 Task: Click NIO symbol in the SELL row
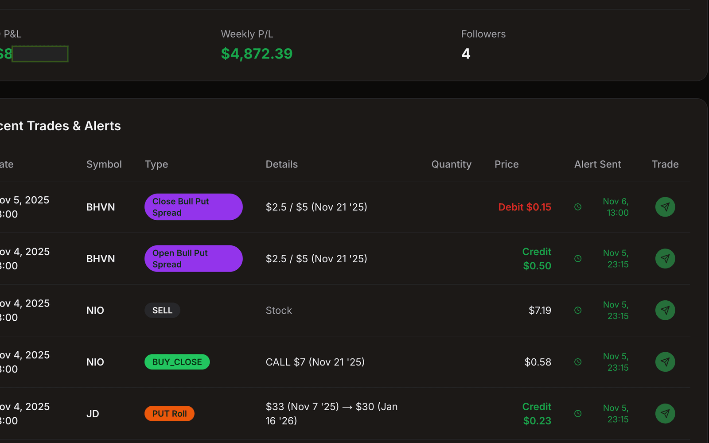[x=95, y=311]
